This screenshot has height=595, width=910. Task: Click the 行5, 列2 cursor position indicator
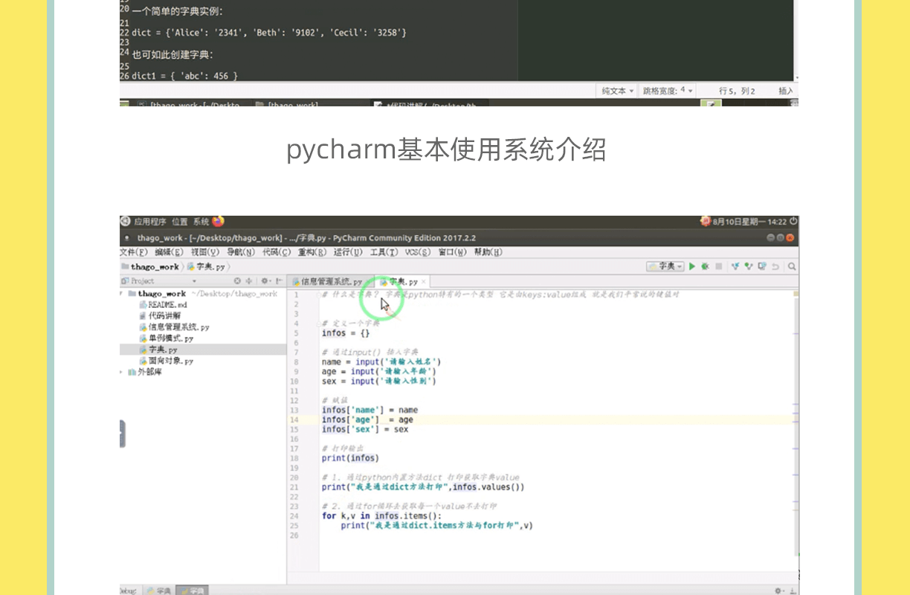pos(737,91)
